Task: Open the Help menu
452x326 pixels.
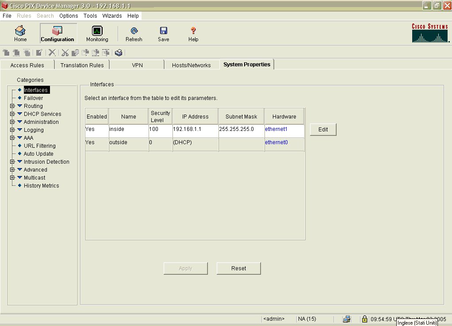Action: click(133, 16)
